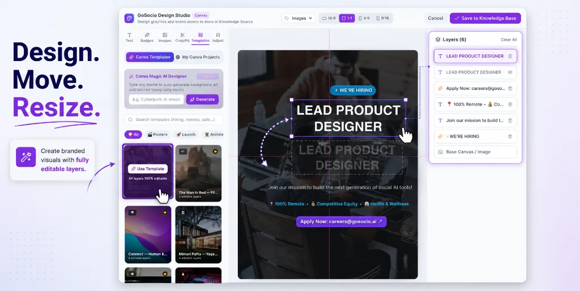
Task: Open the Images type dropdown
Action: point(299,18)
